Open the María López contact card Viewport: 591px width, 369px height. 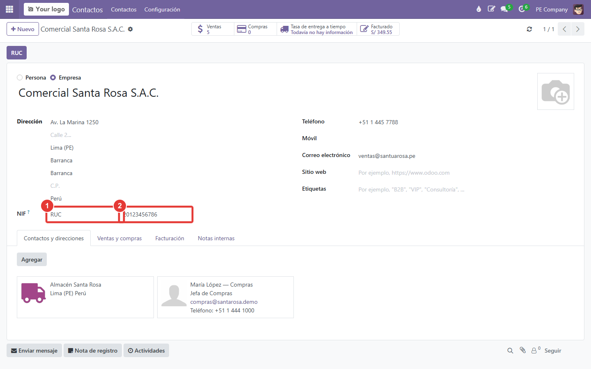point(225,297)
